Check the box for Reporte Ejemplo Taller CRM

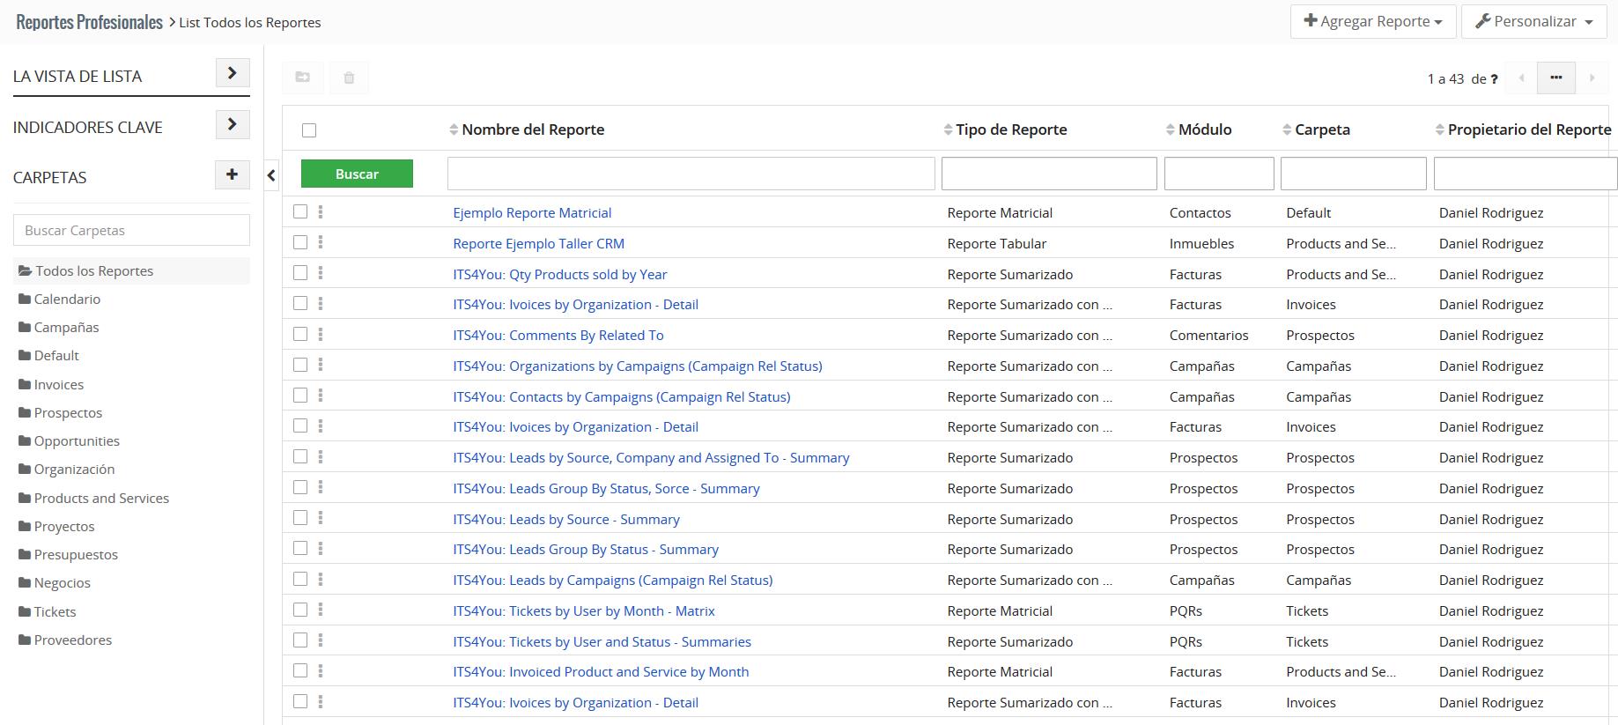click(300, 243)
